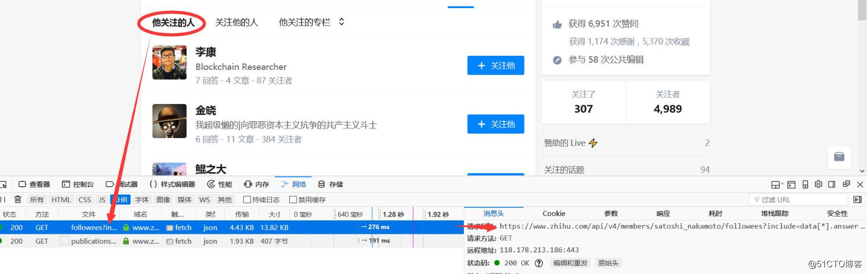Follow 李康 with 关注他 button
Image resolution: width=867 pixels, height=274 pixels.
coord(496,66)
